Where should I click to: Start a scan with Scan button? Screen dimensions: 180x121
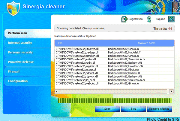click(x=107, y=109)
